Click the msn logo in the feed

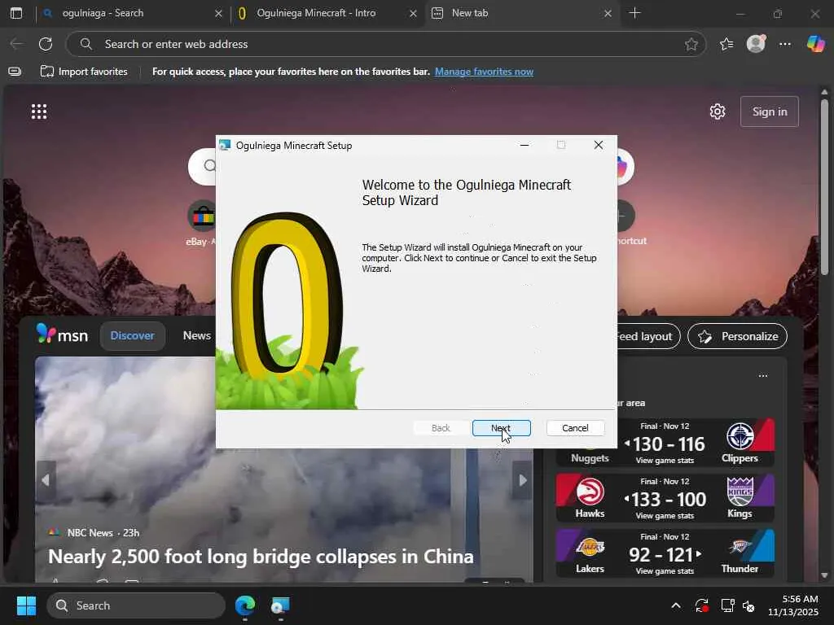62,334
